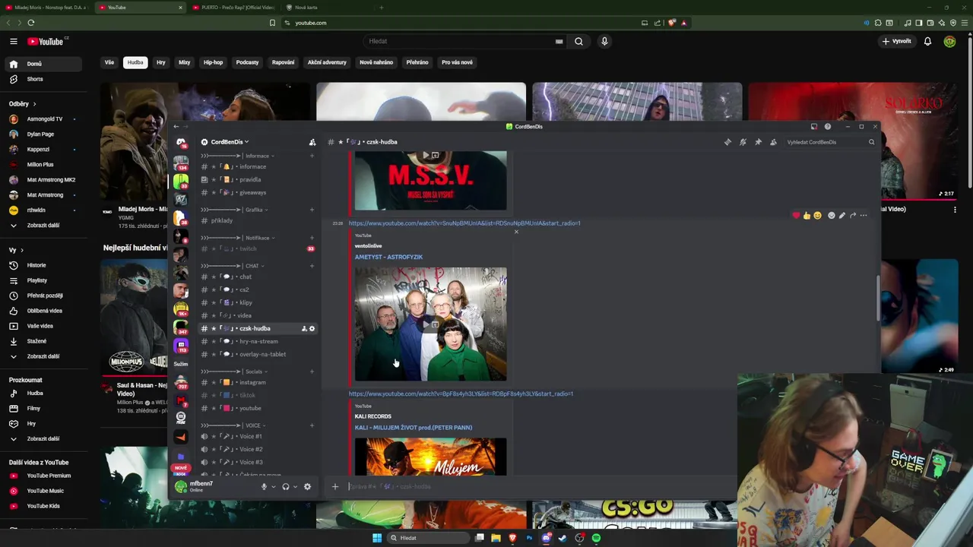Open attachment plus button in message box
Screen dimensions: 973x547
334,487
